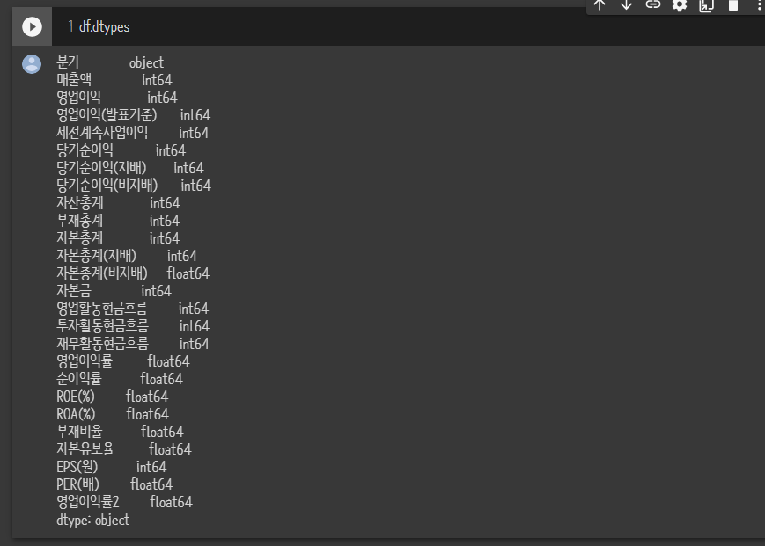Select the 자본총계(비지배) float64 row
The image size is (765, 546).
(x=133, y=273)
